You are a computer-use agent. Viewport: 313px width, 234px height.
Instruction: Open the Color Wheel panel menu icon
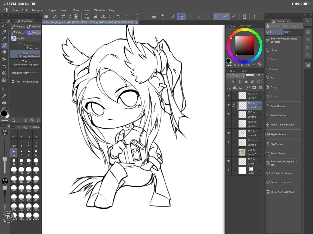(227, 26)
